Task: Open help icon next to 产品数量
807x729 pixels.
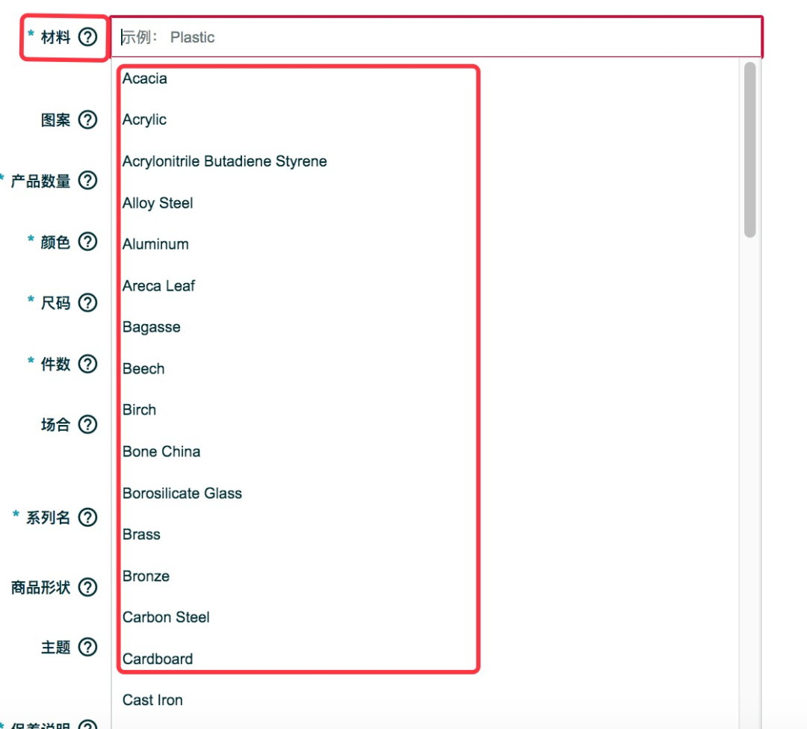Action: pos(87,181)
